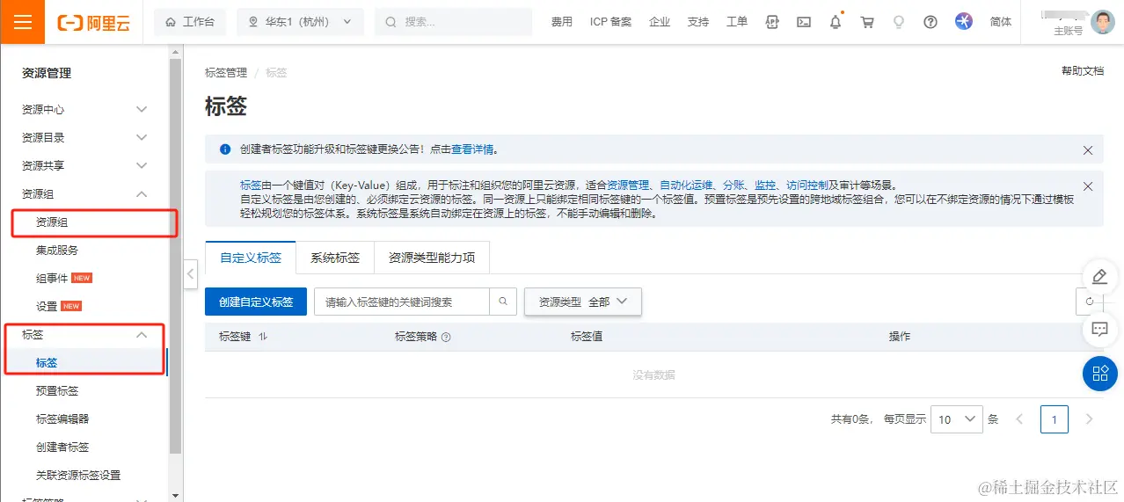Follow the 分账 link
This screenshot has width=1124, height=502.
(x=734, y=186)
